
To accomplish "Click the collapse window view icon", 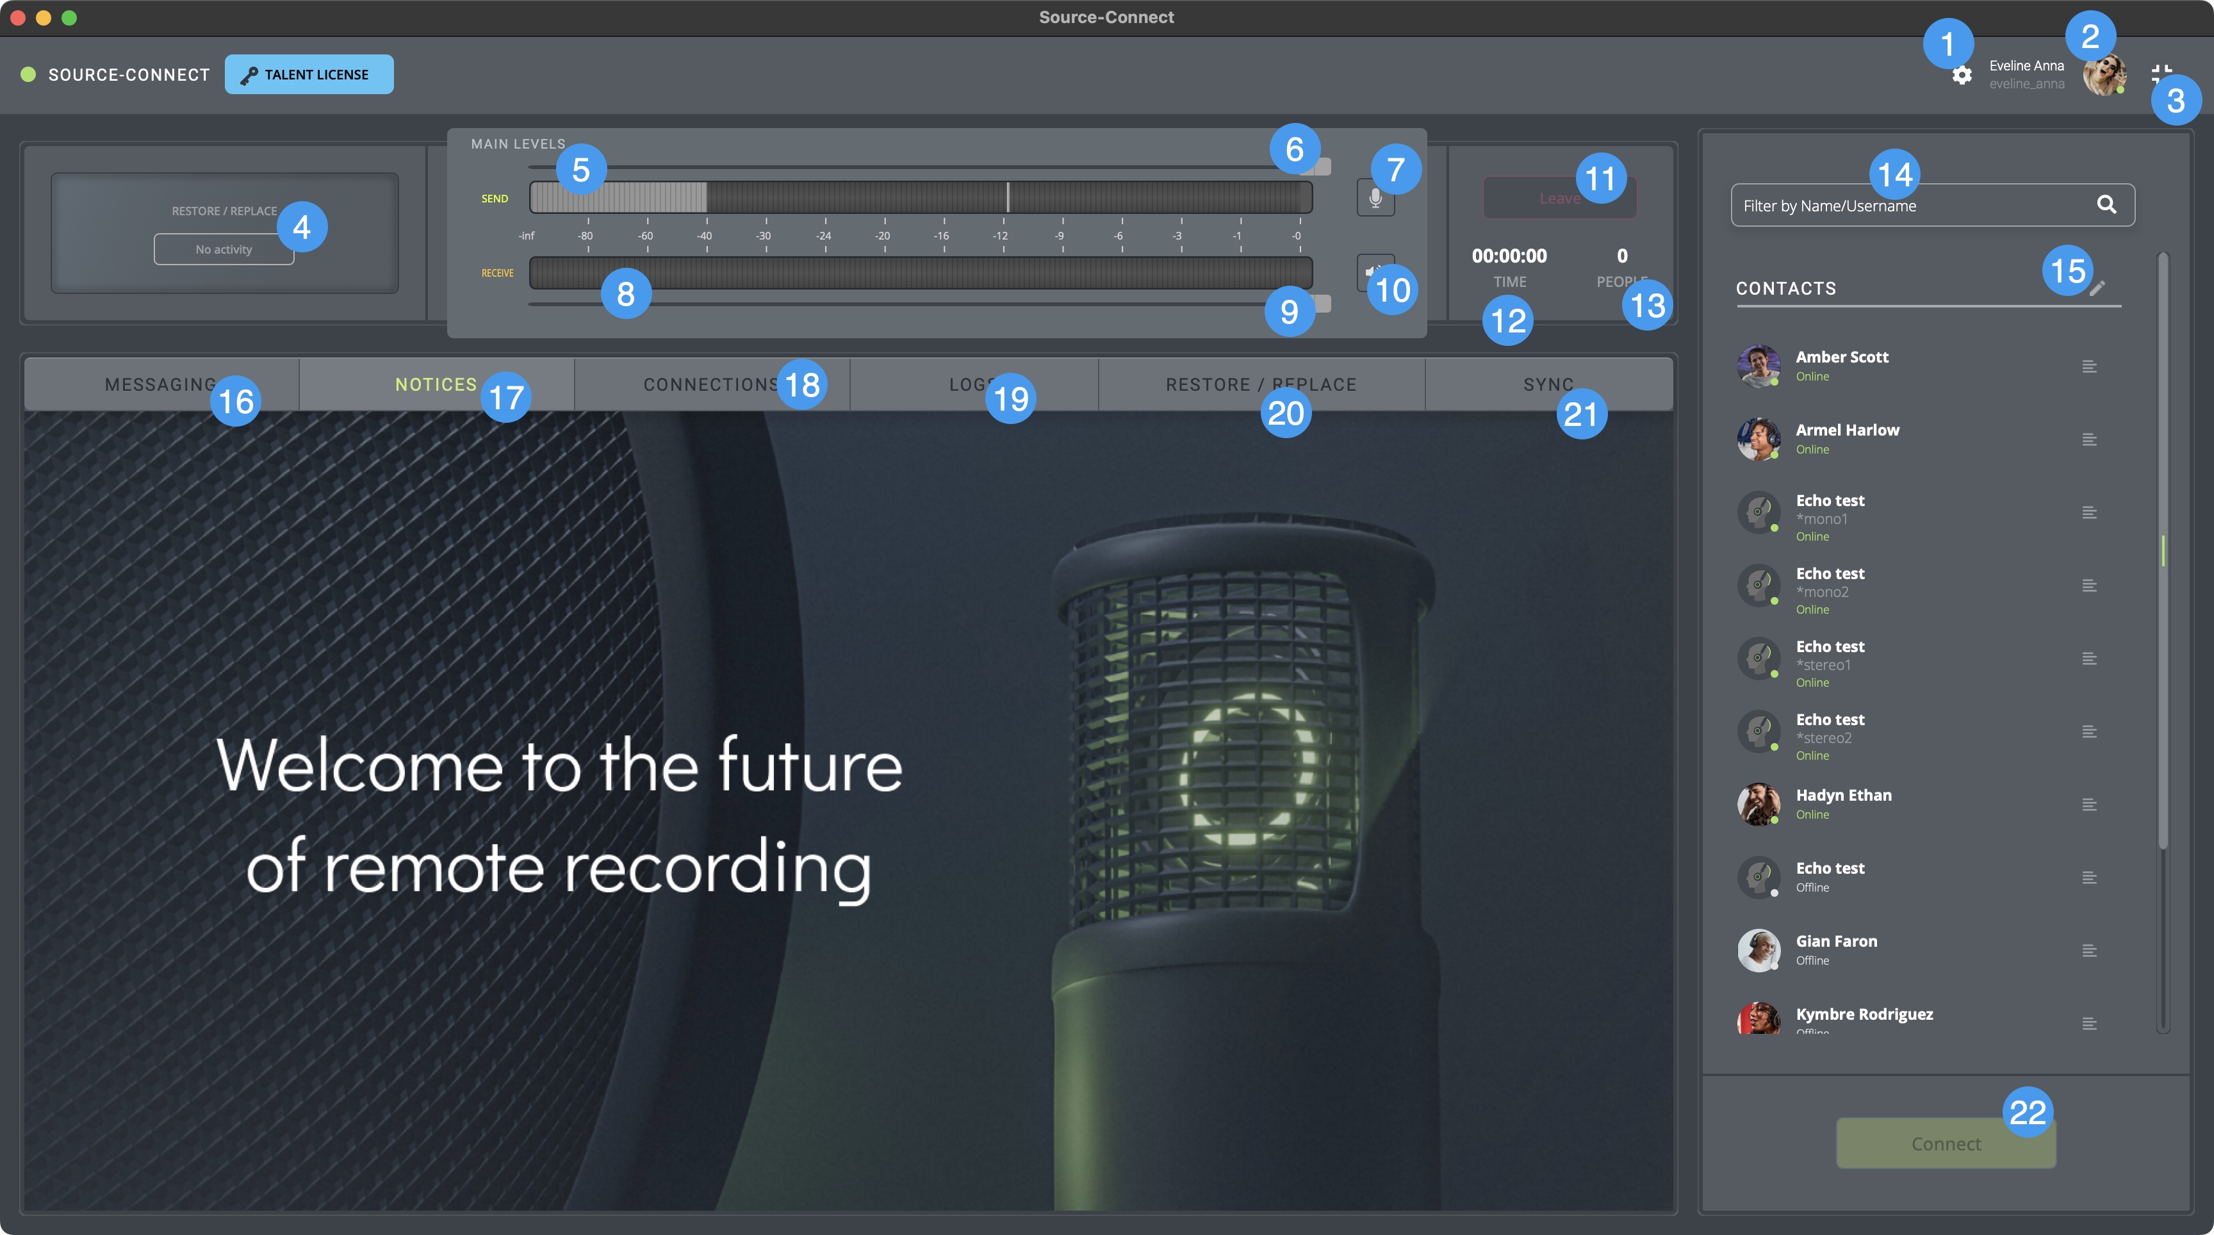I will (x=2161, y=72).
